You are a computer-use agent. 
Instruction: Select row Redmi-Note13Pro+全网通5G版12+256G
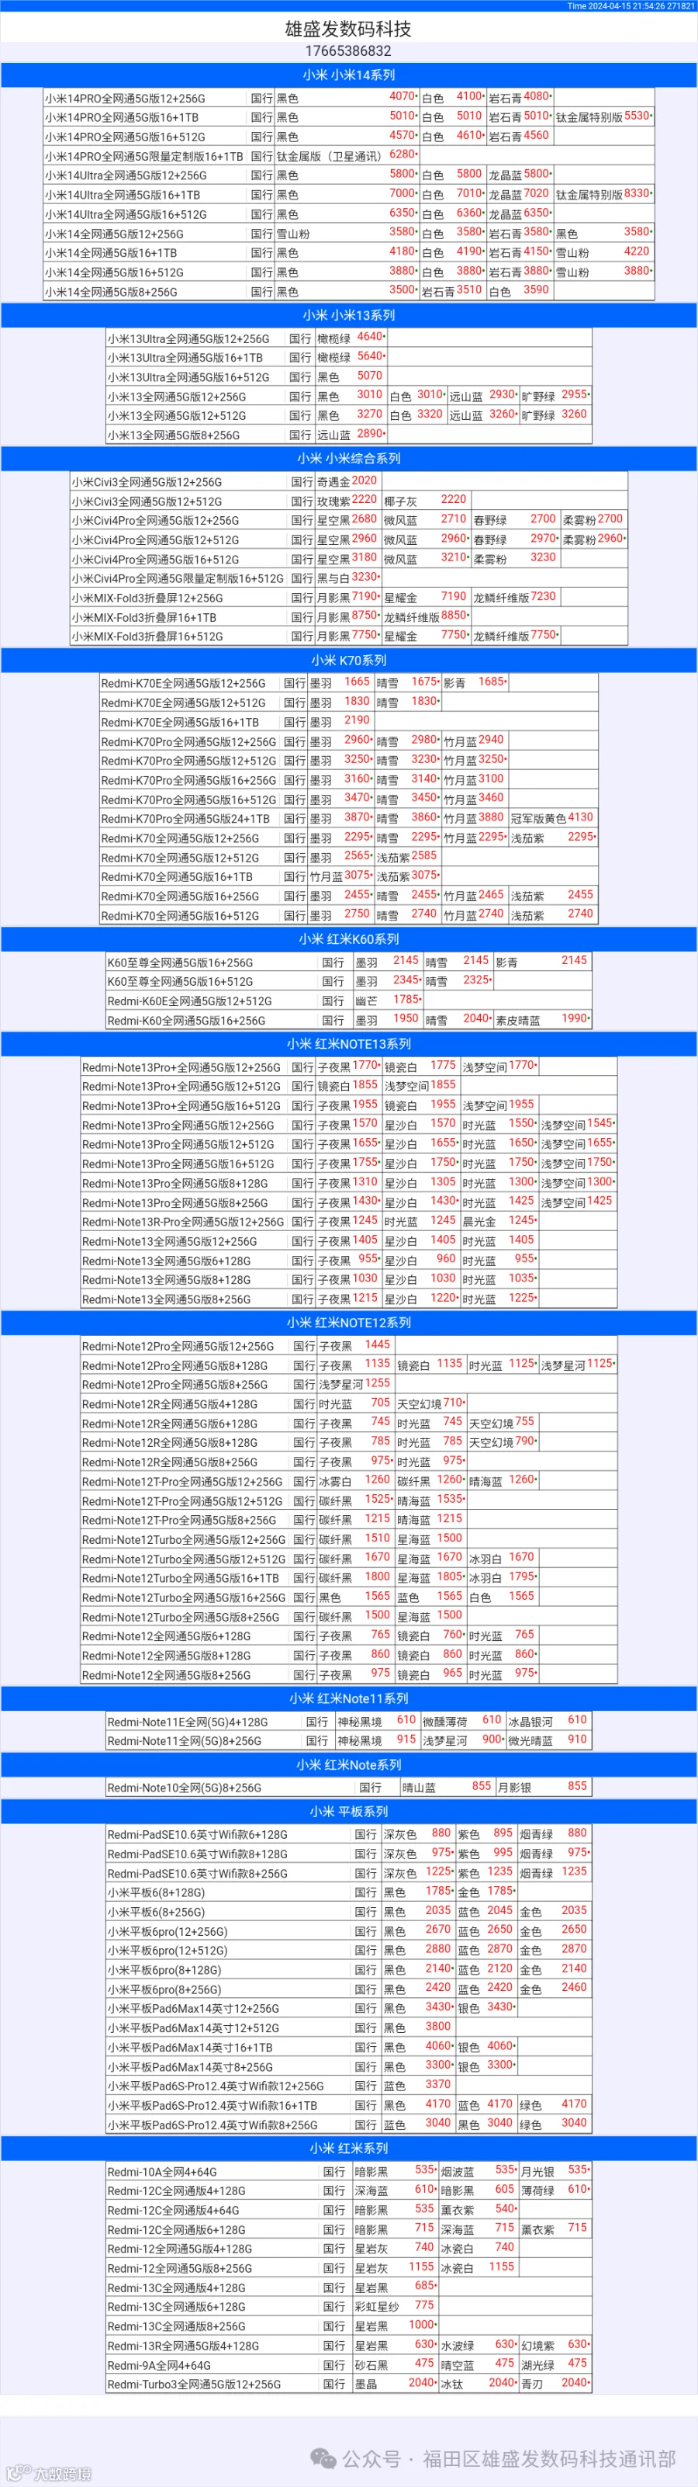348,1067
